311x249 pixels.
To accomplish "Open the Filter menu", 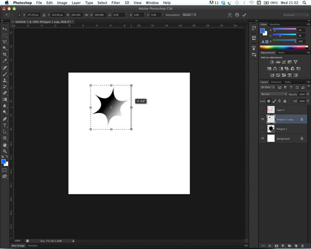I will pyautogui.click(x=116, y=3).
